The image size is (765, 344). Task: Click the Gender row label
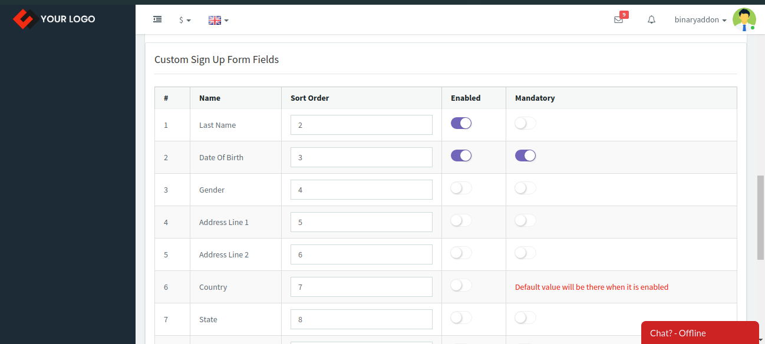click(212, 190)
